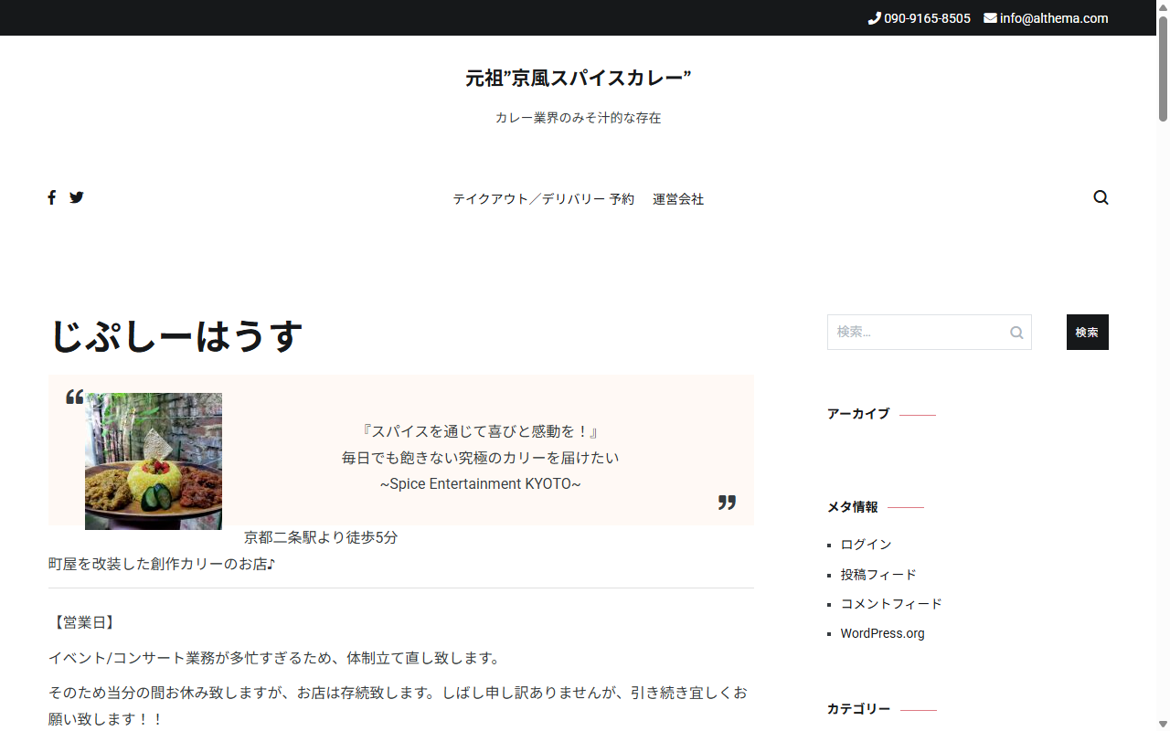The height and width of the screenshot is (731, 1170).
Task: Click the ~Spice Entertainment KYOTO~ quote line
Action: coord(480,484)
